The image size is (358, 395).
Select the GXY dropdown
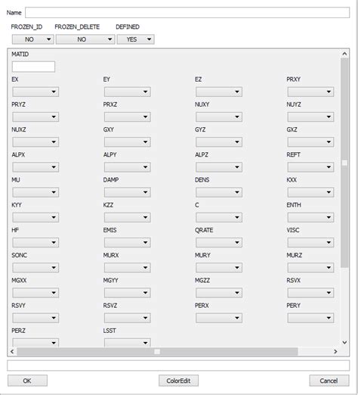(x=128, y=142)
